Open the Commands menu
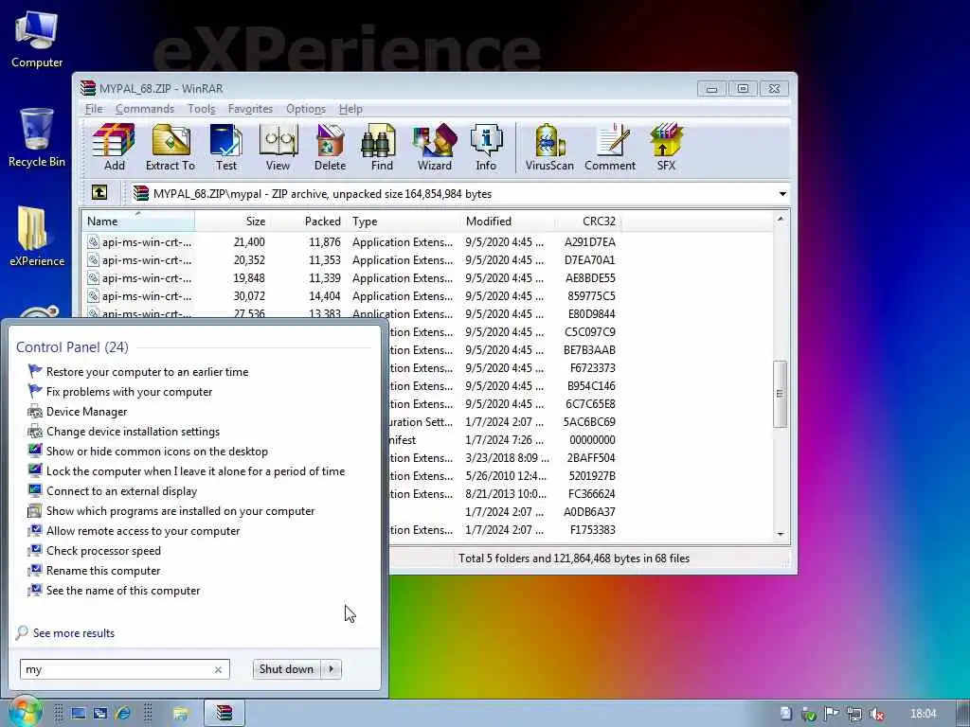Viewport: 970px width, 727px height. pyautogui.click(x=145, y=109)
